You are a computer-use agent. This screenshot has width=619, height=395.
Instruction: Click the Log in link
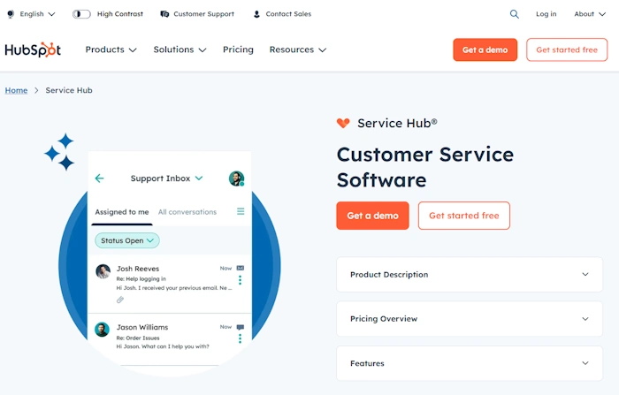(546, 14)
